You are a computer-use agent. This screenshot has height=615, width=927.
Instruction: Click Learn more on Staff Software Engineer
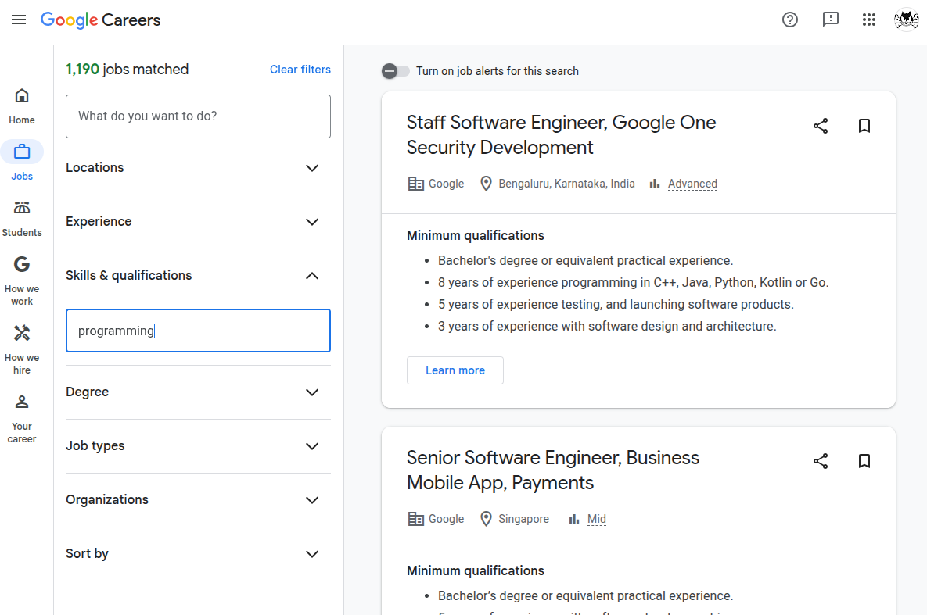pyautogui.click(x=455, y=370)
